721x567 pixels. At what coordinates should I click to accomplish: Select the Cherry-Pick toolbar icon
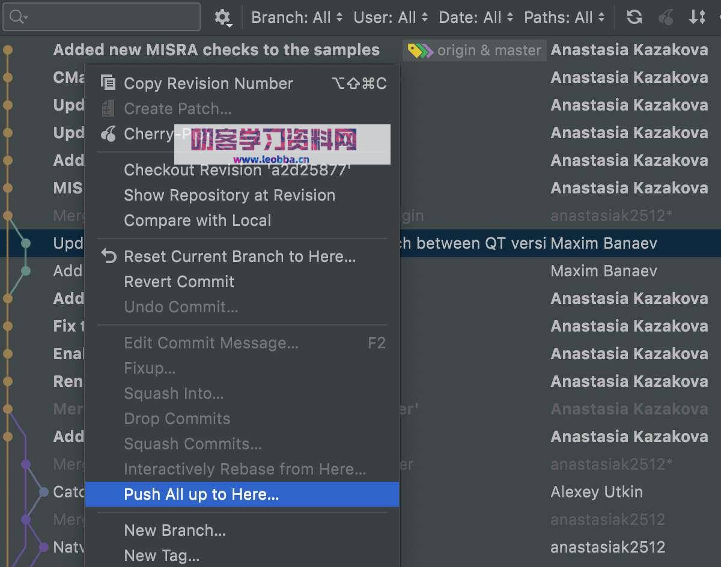pyautogui.click(x=666, y=17)
